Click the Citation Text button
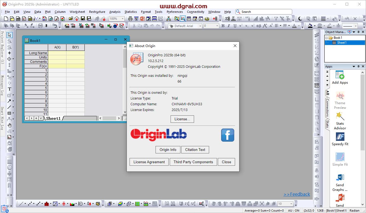 195,150
